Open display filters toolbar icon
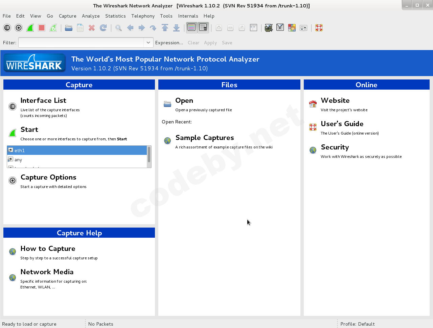Screen dimensions: 433x328 280,28
